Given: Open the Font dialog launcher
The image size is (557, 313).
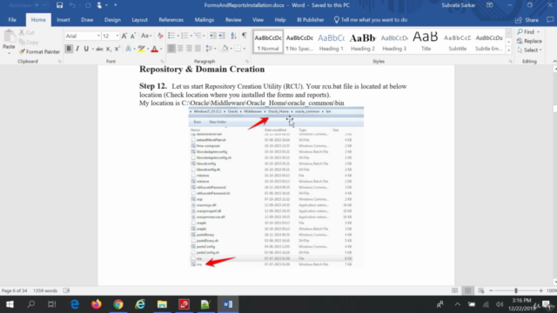Looking at the screenshot, I should point(162,62).
